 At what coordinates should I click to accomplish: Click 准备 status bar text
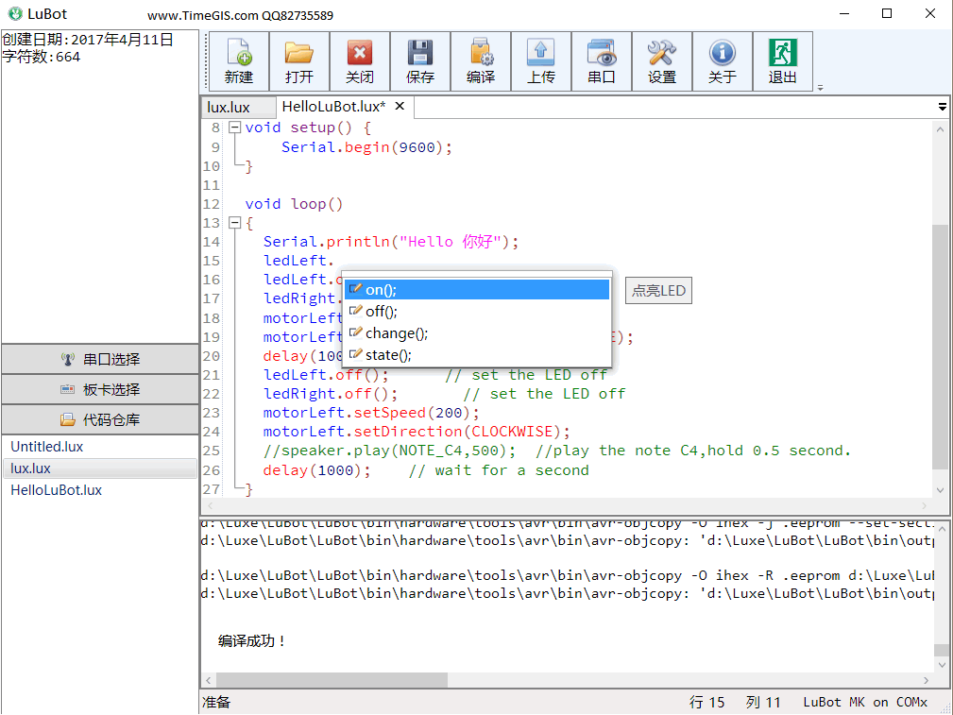click(x=216, y=702)
